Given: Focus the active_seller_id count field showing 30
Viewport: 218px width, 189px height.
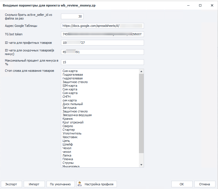Looking at the screenshot, I should [72, 16].
